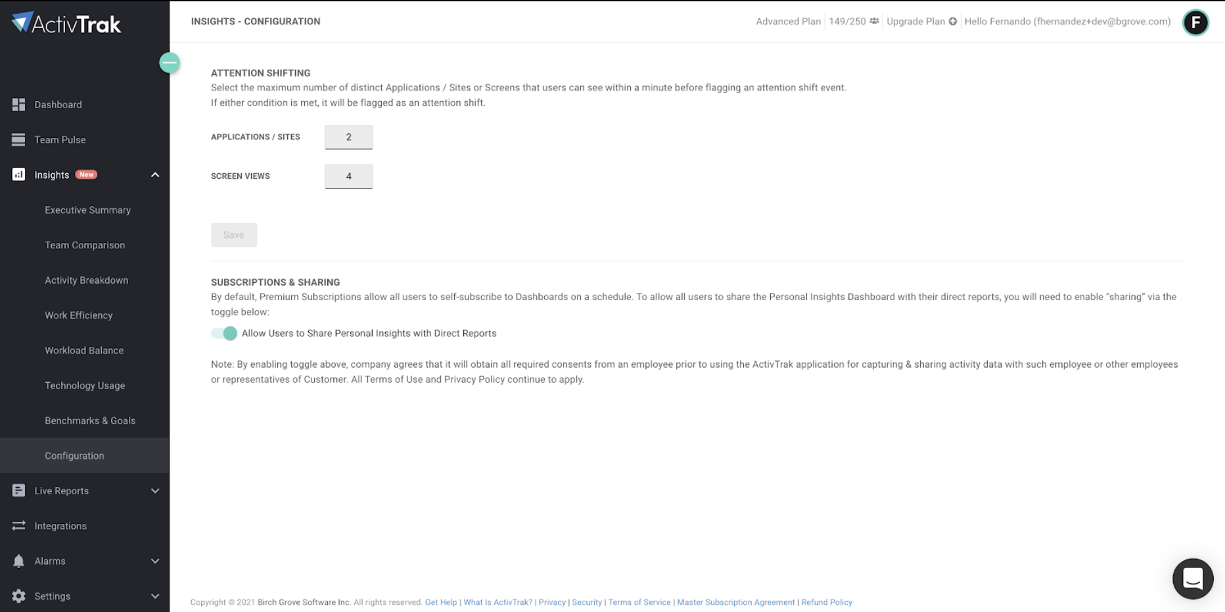Viewport: 1225px width, 612px height.
Task: Open Terms of Service link
Action: [639, 602]
